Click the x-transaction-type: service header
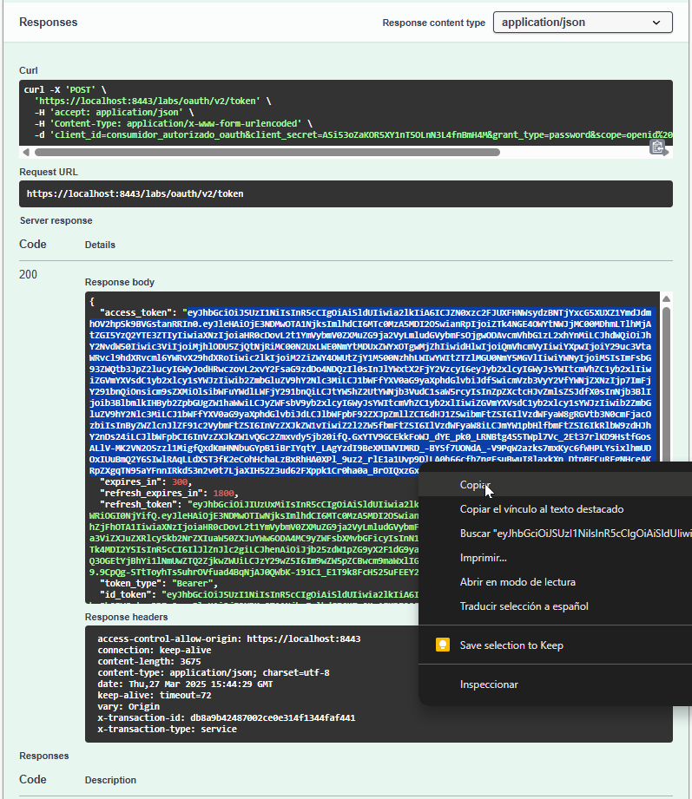Image resolution: width=692 pixels, height=799 pixels. point(167,729)
